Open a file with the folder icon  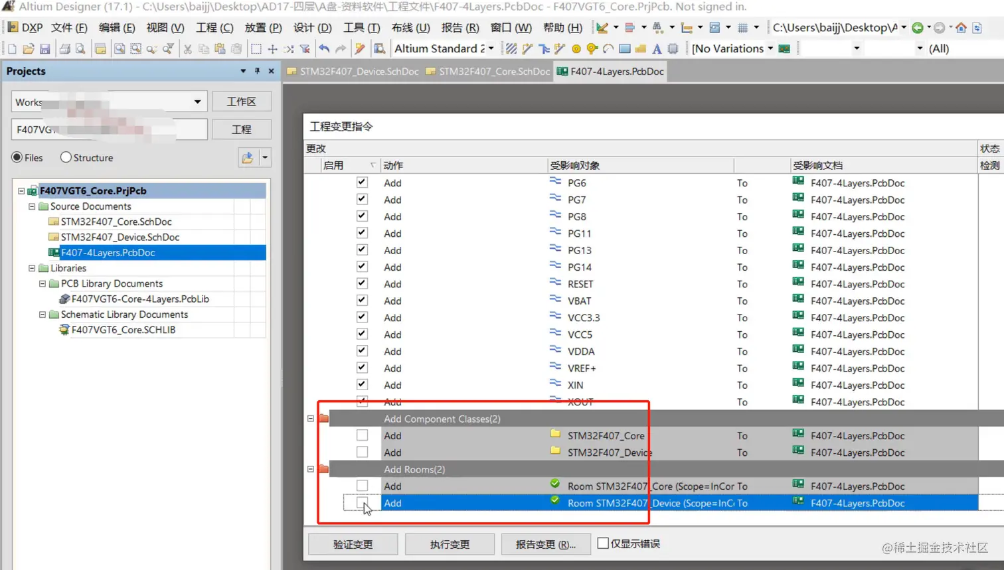pos(29,49)
